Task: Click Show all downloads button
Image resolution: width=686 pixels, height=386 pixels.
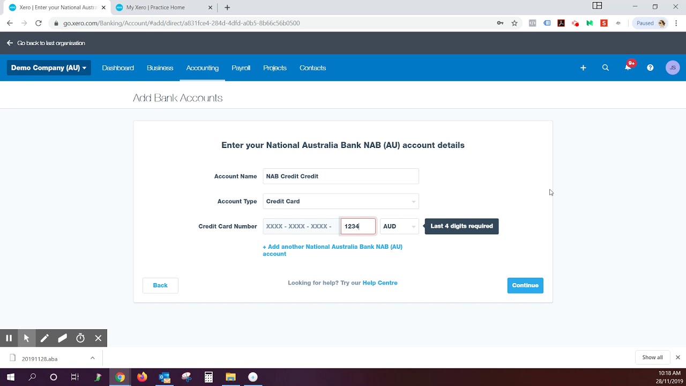Action: tap(652, 358)
